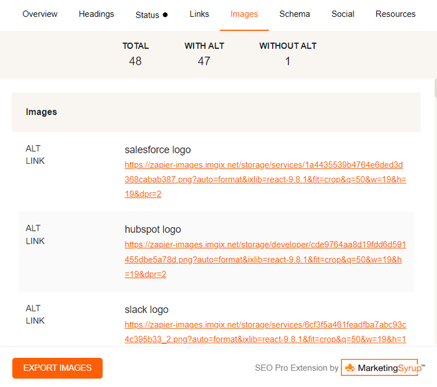The image size is (437, 387).
Task: Click the WITHOUT ALT heading
Action: [x=288, y=45]
